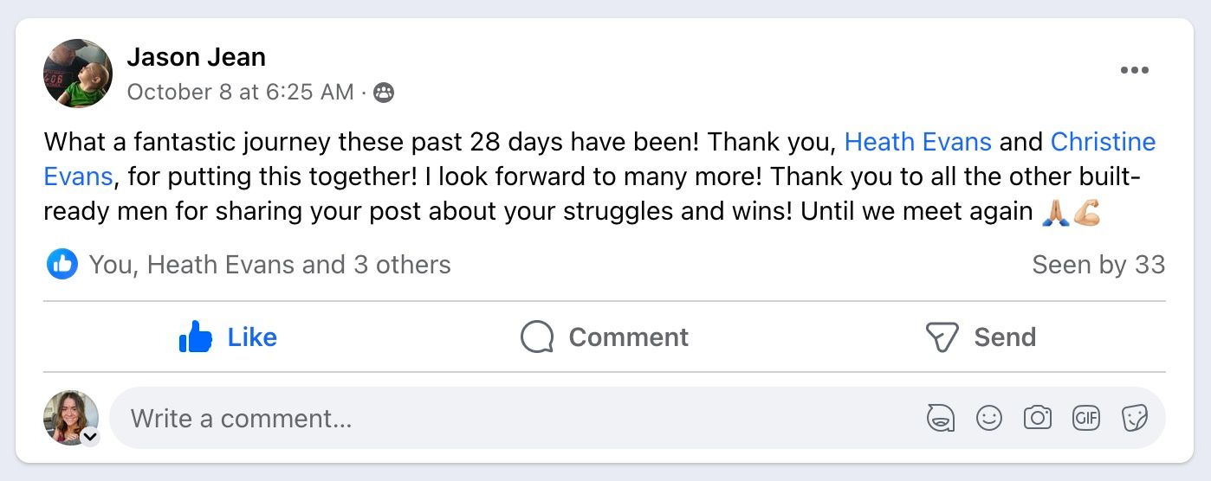Attach a photo using the camera icon
The image size is (1211, 481).
(1037, 419)
